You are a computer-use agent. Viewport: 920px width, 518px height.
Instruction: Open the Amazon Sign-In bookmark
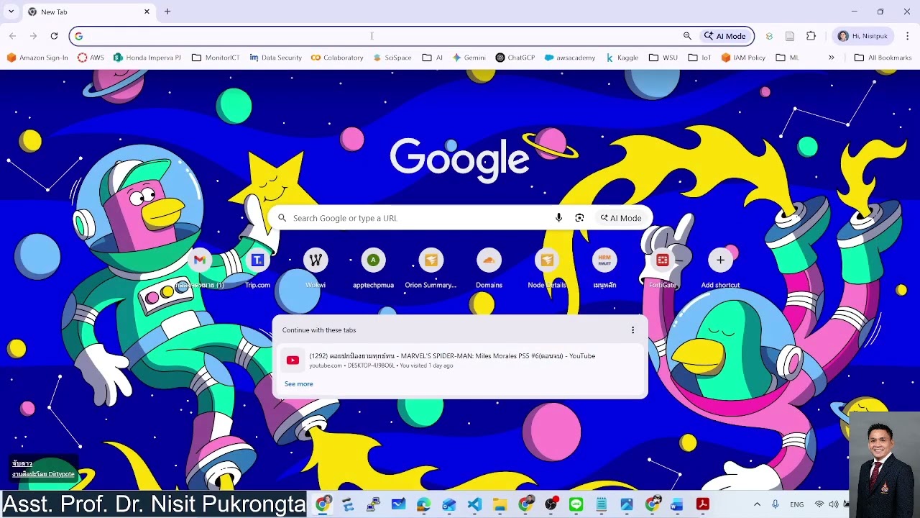(x=37, y=58)
